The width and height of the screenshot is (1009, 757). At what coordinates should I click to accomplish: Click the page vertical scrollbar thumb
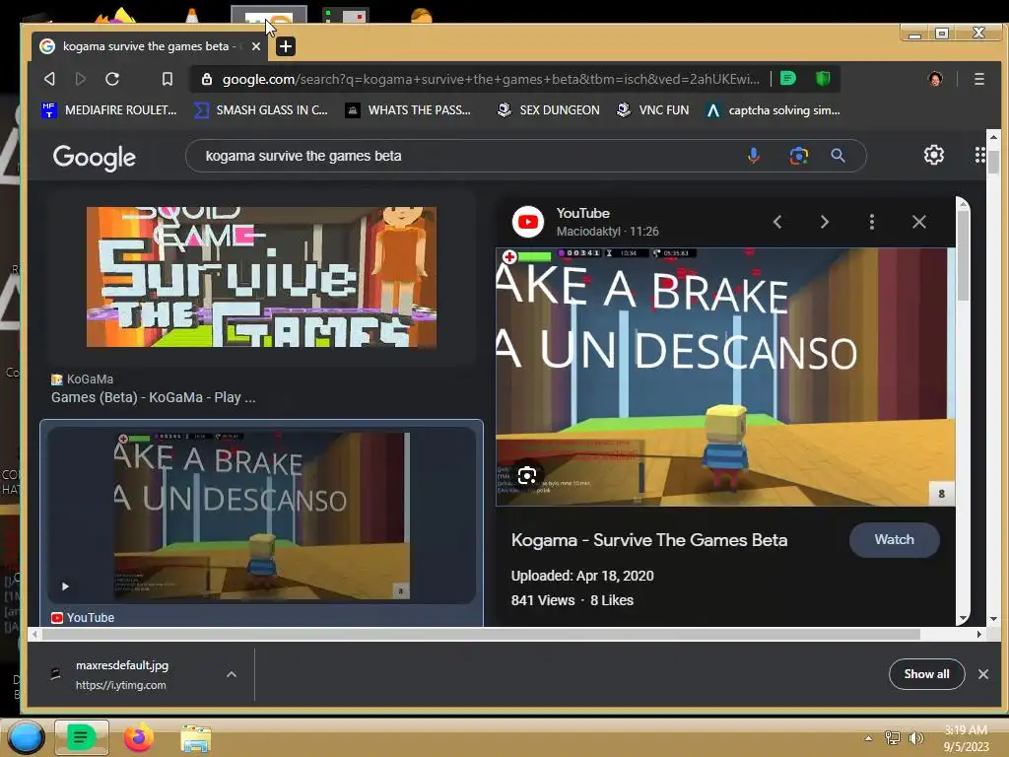[993, 162]
